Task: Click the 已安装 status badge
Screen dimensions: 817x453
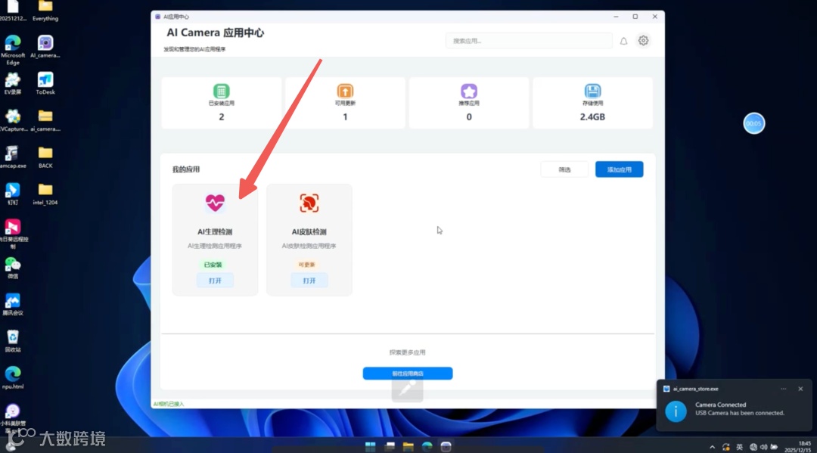Action: coord(213,265)
